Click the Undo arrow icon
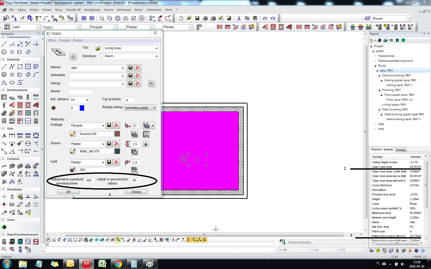Screen dimensions: 431x269 coord(265,18)
